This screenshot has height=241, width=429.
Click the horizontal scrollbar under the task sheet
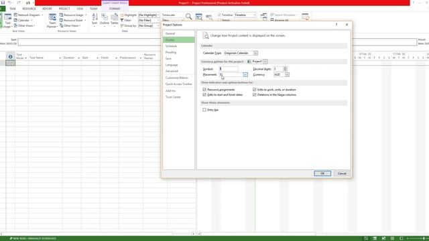coord(88,234)
